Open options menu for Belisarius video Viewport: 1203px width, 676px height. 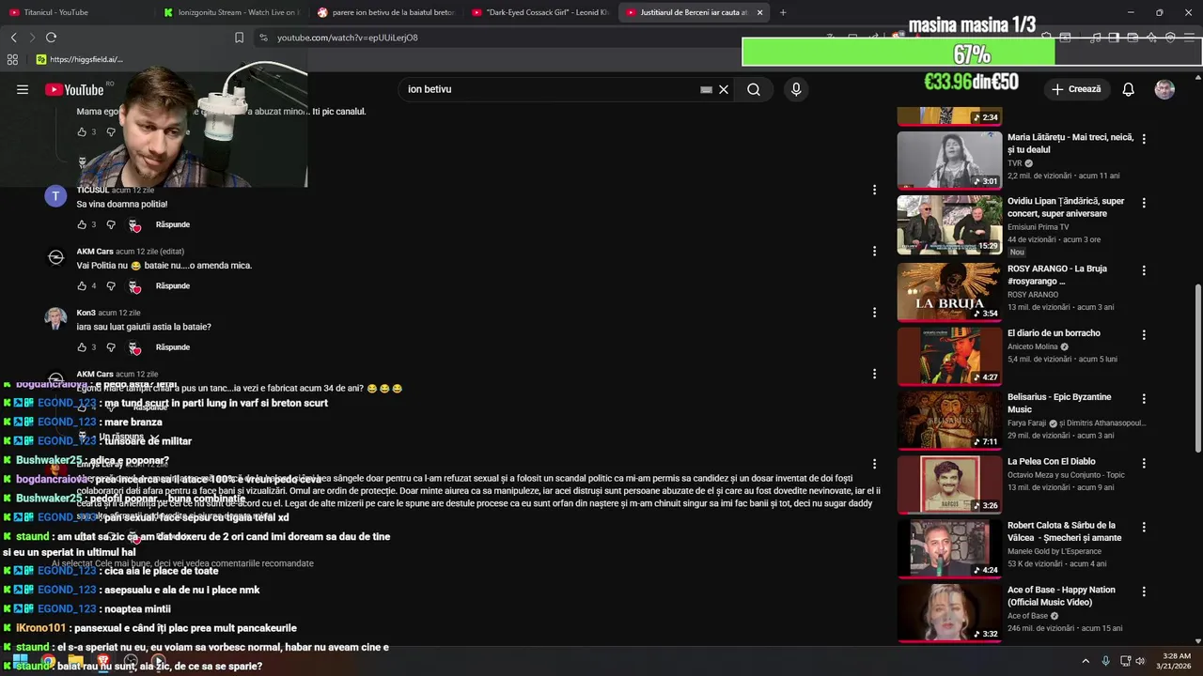point(1144,398)
